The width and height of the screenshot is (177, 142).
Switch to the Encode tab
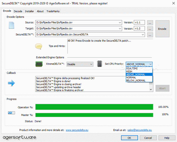click(7, 11)
